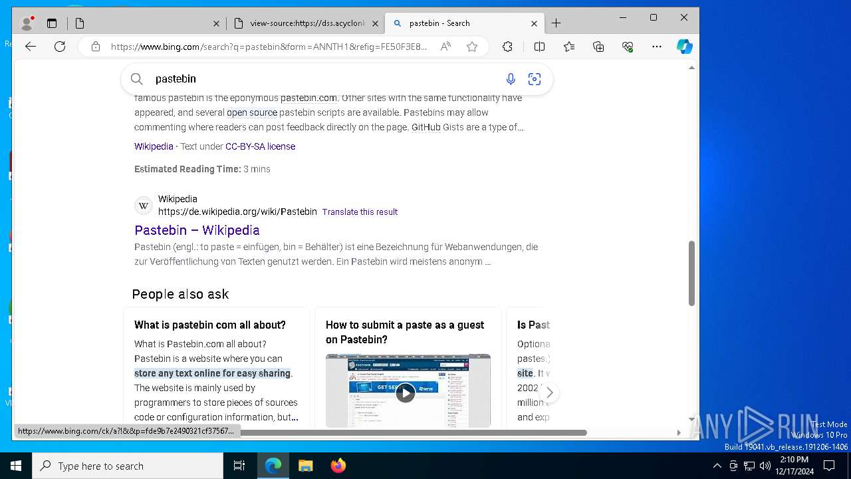Switch to the view-source tab
Screen dimensions: 851x479
point(307,23)
